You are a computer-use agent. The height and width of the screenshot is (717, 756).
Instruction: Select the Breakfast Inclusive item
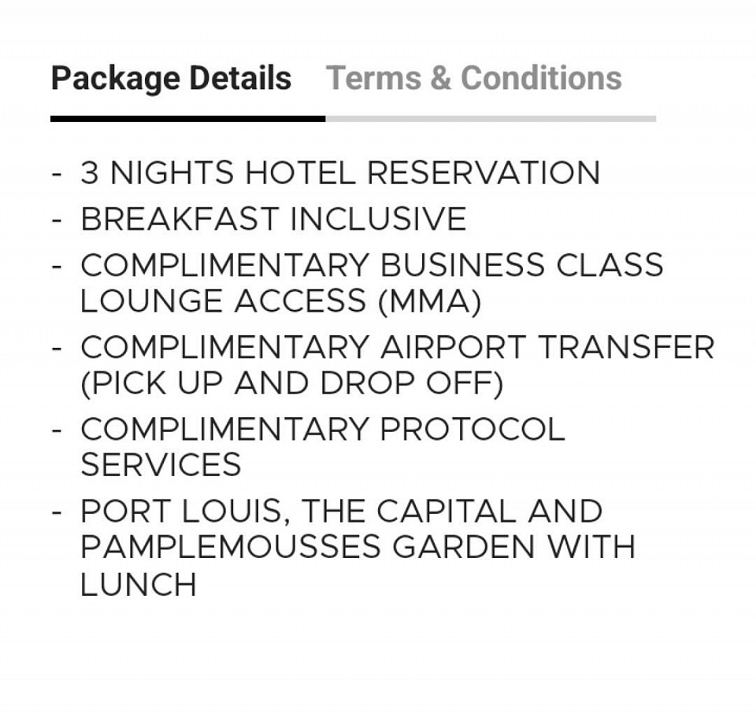pyautogui.click(x=273, y=219)
